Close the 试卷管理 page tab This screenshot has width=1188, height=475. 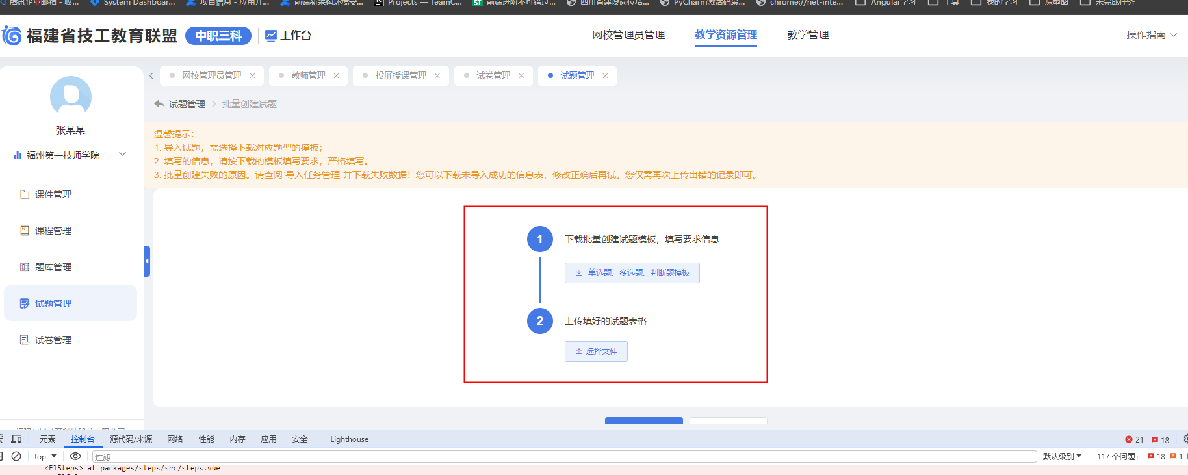pos(521,76)
